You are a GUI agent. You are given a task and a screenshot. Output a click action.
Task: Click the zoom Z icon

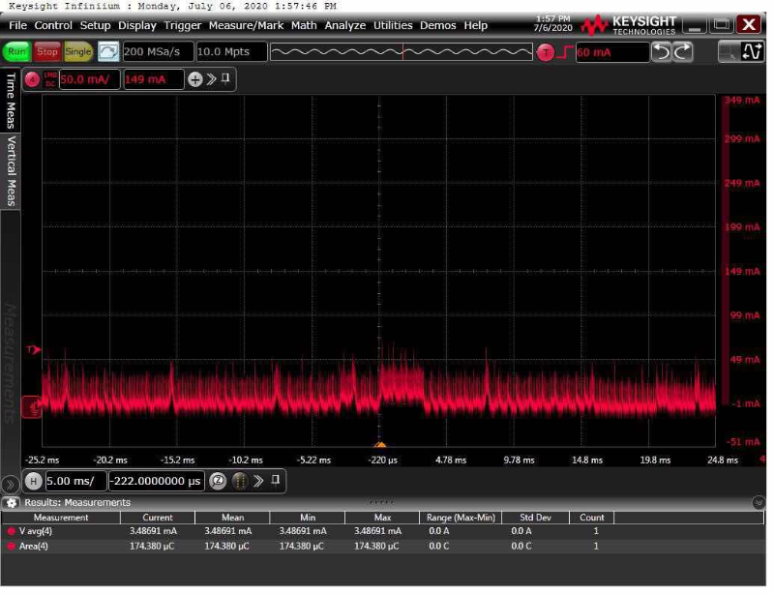[x=218, y=481]
